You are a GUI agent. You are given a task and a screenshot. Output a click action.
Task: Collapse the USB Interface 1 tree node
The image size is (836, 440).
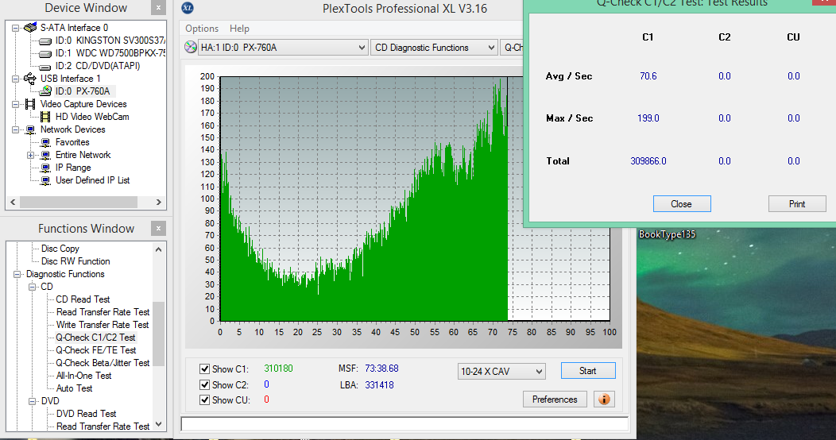pyautogui.click(x=15, y=79)
